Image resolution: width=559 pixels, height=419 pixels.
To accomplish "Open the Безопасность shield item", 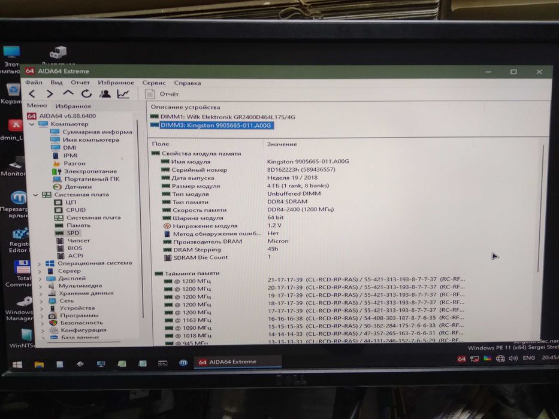I will (x=76, y=323).
